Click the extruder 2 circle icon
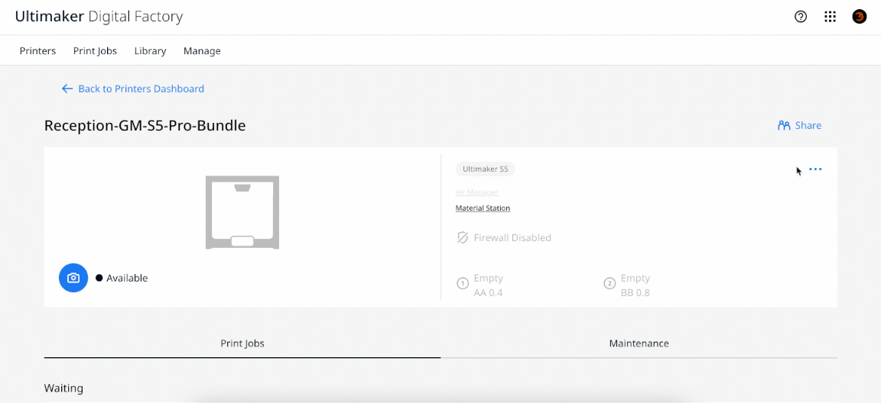881x403 pixels. (x=609, y=284)
